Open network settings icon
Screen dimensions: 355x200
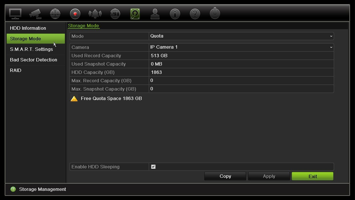point(55,14)
